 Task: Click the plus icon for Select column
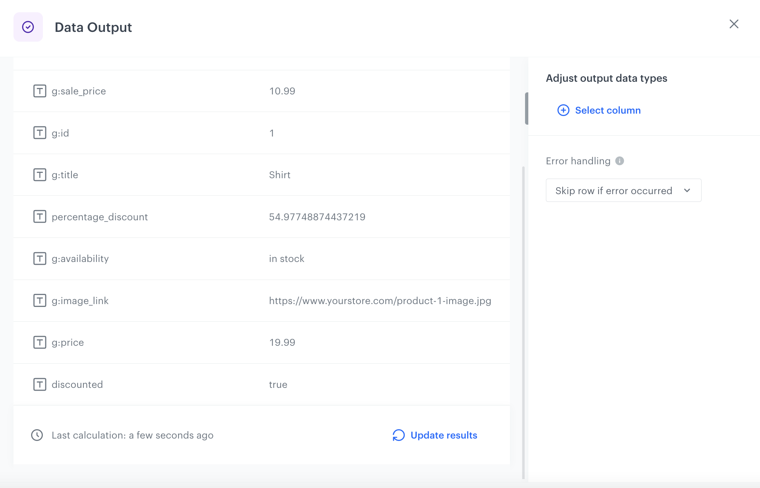[x=563, y=110]
